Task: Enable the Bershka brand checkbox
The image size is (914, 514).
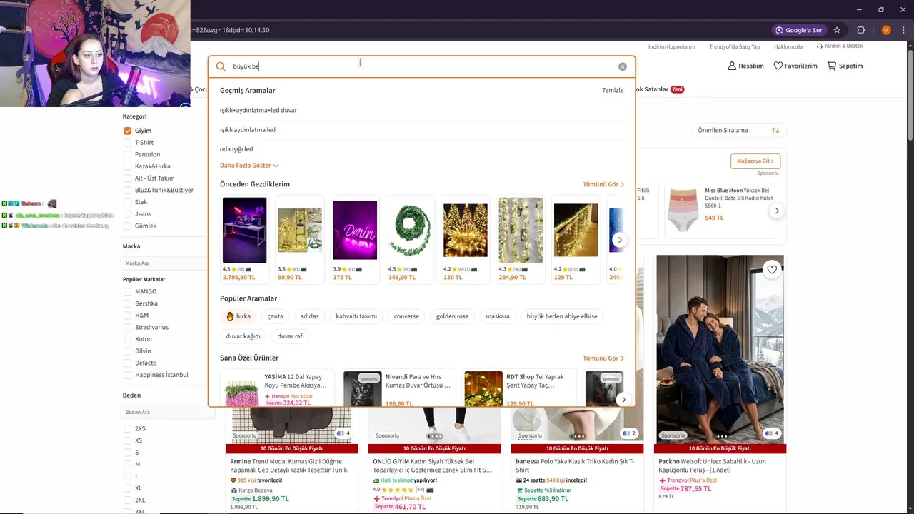Action: (127, 303)
